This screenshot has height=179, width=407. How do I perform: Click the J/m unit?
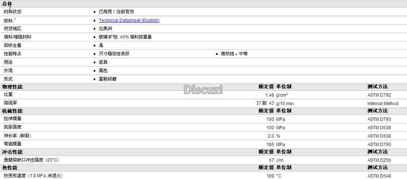pyautogui.click(x=280, y=160)
